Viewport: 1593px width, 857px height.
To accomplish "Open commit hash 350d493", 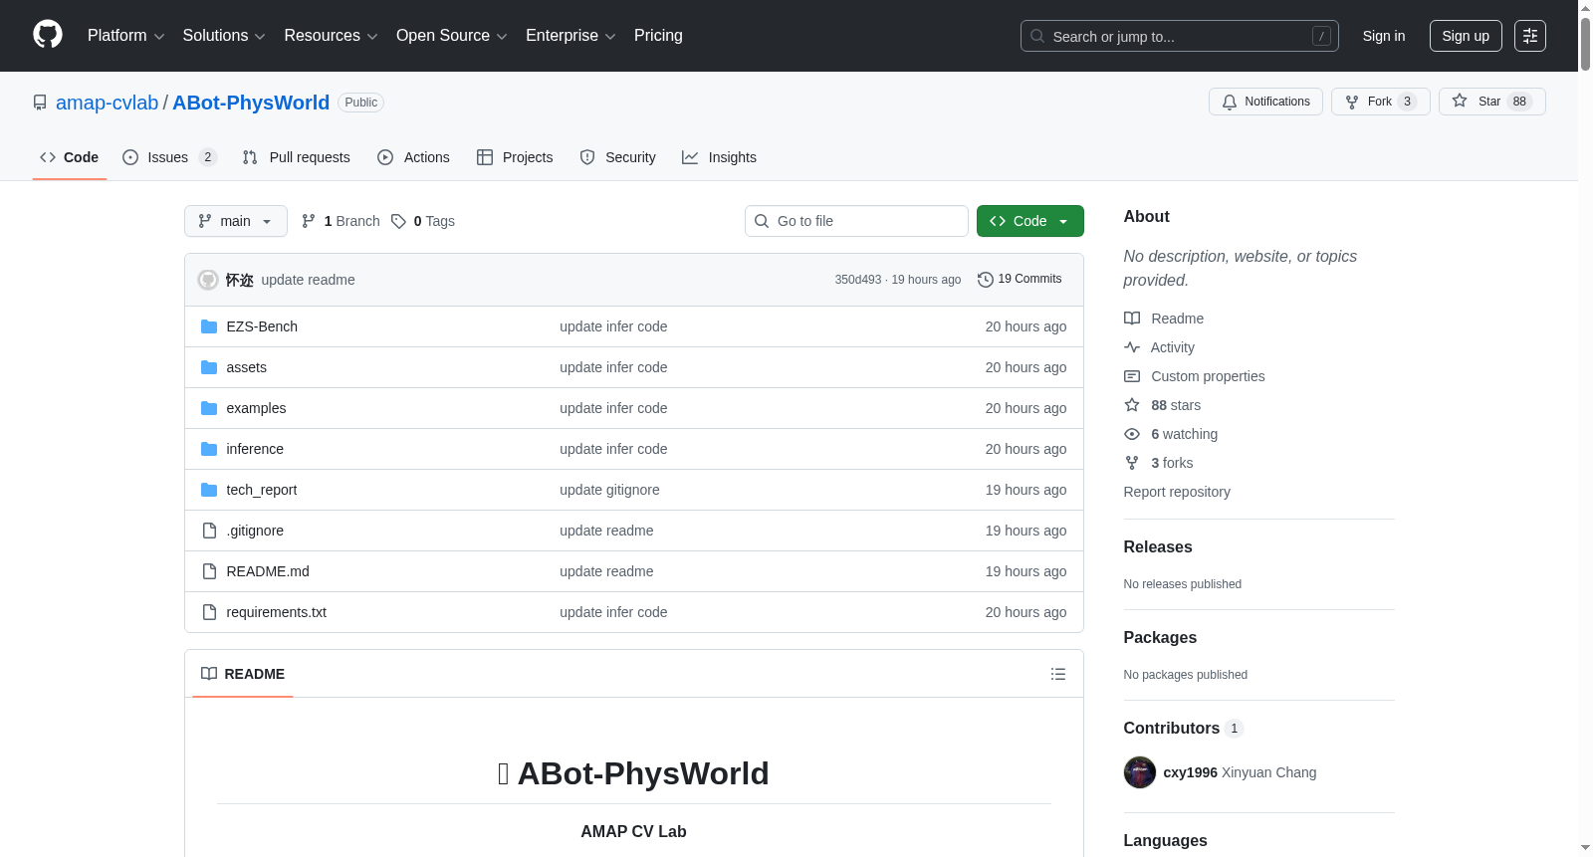I will (x=858, y=280).
